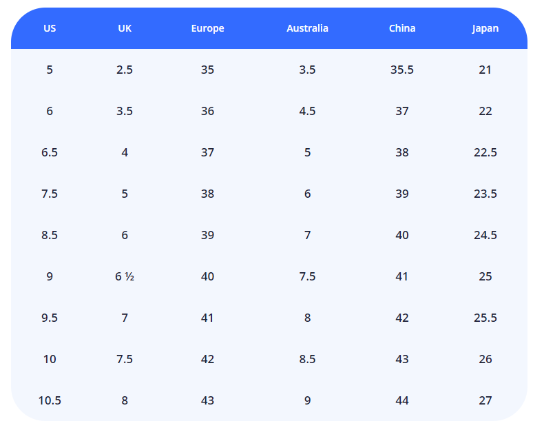Select UK size 6 ½ cell
This screenshot has width=533, height=430.
(125, 276)
